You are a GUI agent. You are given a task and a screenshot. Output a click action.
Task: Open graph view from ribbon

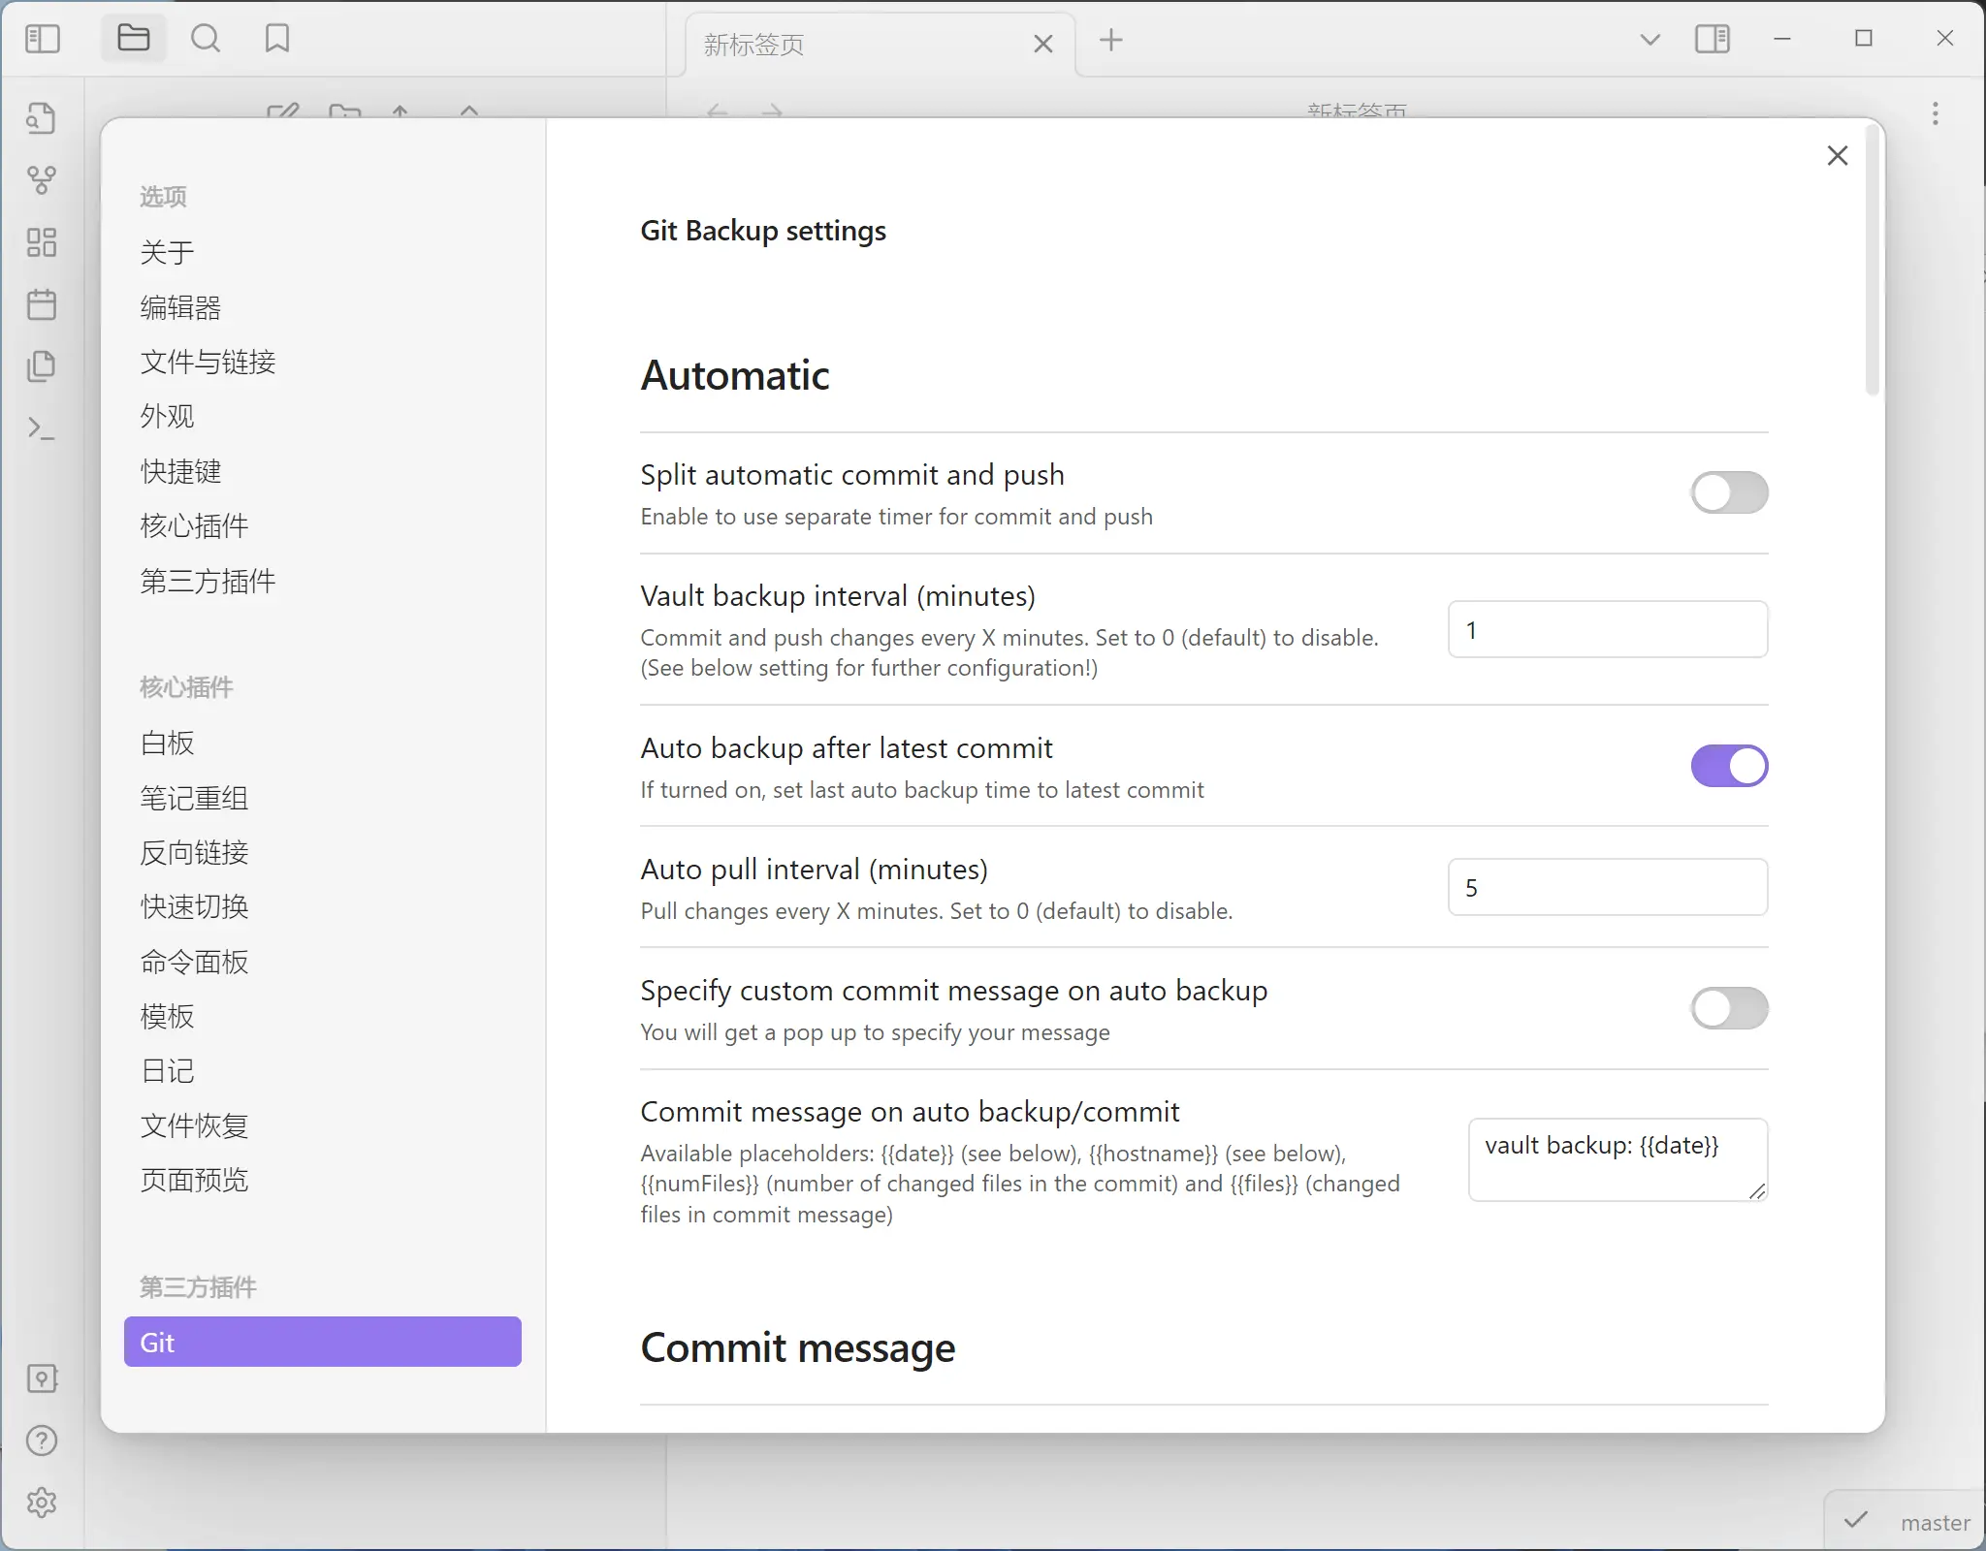click(x=42, y=180)
